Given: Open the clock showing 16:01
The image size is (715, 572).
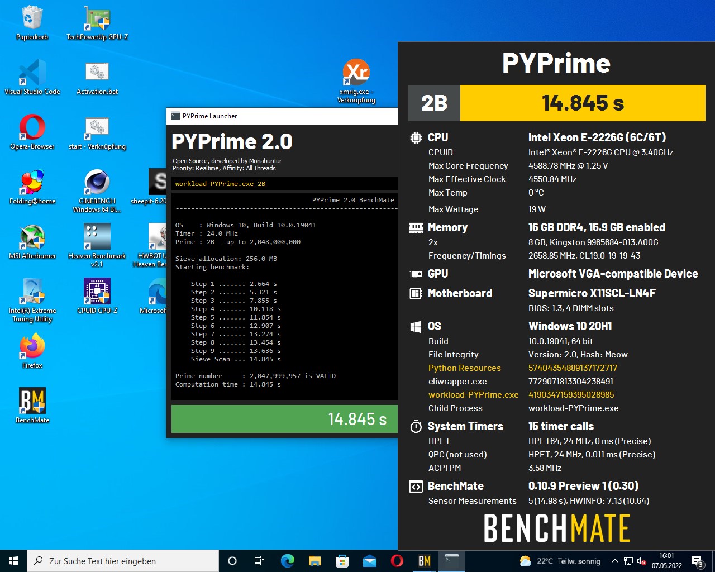Looking at the screenshot, I should click(x=666, y=561).
